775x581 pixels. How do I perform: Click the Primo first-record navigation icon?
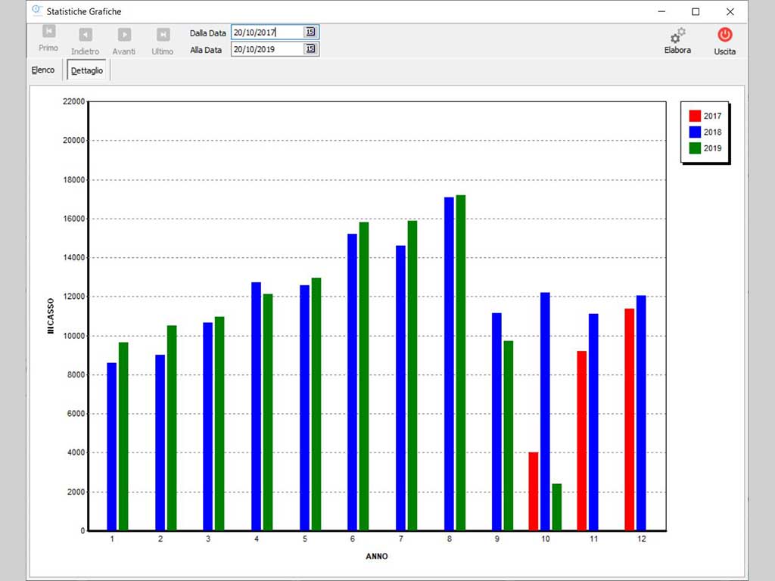[48, 33]
